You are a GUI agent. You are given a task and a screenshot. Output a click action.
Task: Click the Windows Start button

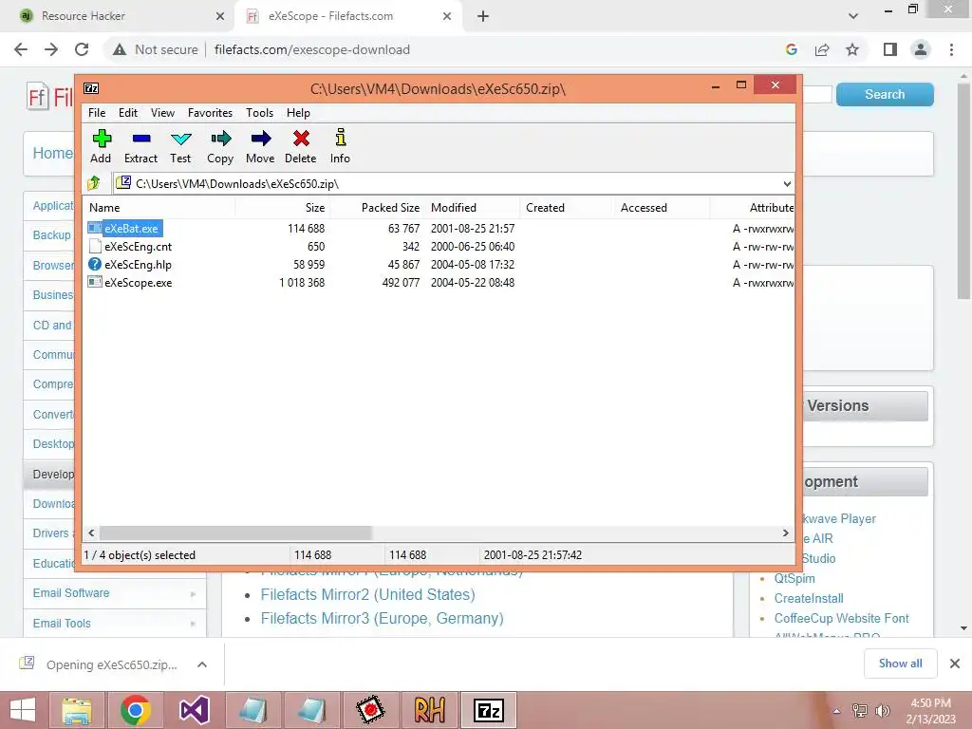pos(23,710)
